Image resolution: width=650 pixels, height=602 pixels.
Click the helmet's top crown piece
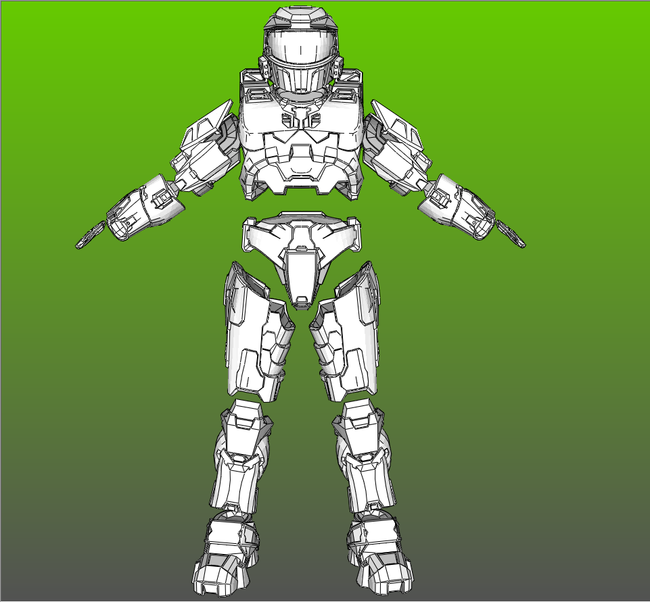tap(300, 18)
